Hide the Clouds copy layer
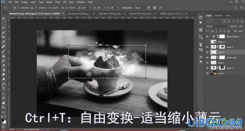This screenshot has height=131, width=245. click(207, 57)
